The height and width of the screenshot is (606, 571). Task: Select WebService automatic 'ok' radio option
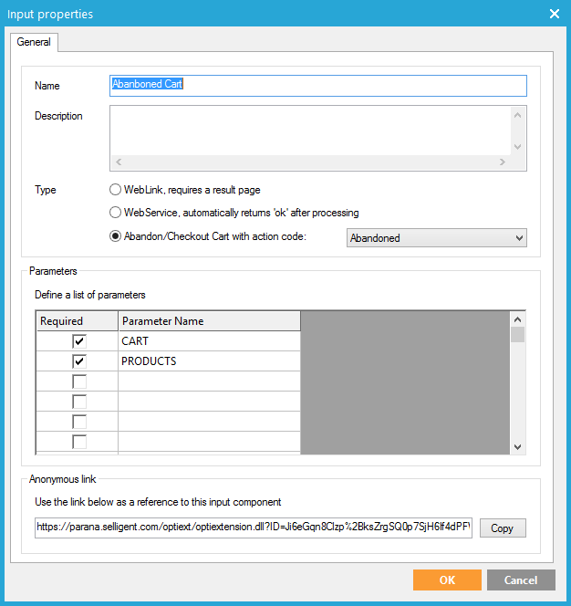tap(115, 213)
